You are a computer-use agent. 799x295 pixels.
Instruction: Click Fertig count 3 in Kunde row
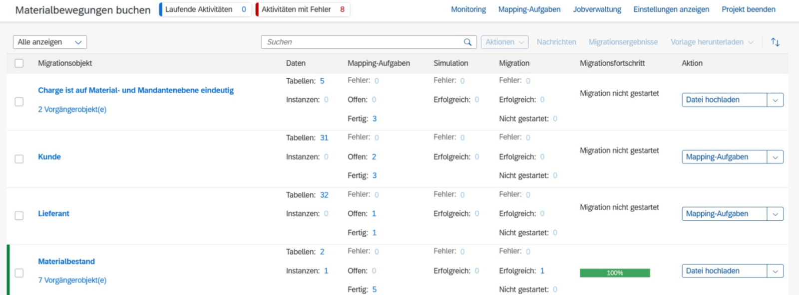click(375, 176)
